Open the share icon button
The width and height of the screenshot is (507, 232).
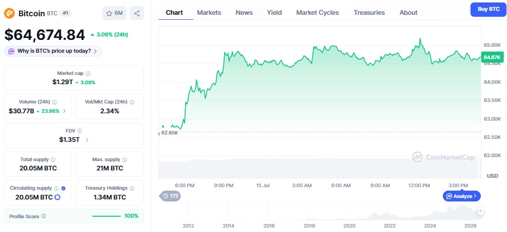click(137, 13)
